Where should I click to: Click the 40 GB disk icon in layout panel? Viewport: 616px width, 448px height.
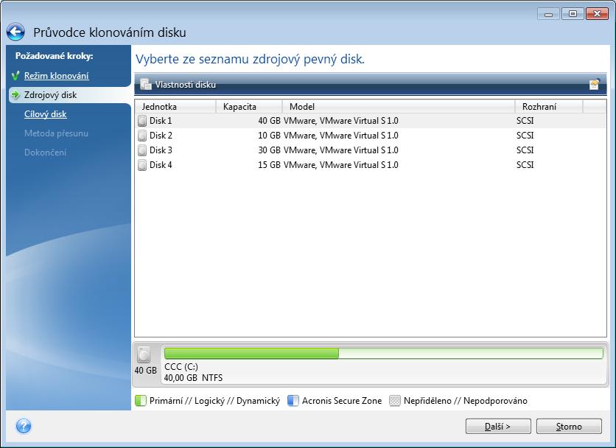[144, 355]
